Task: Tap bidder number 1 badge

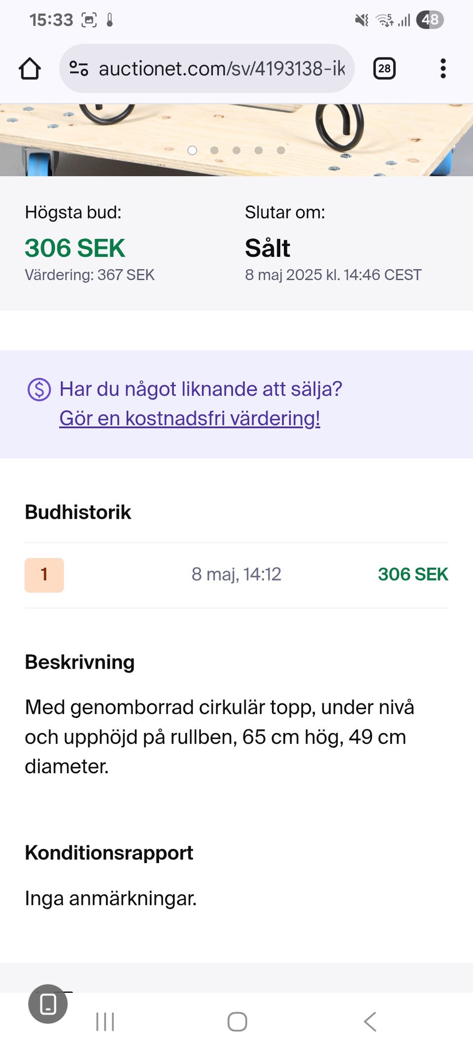Action: [44, 575]
